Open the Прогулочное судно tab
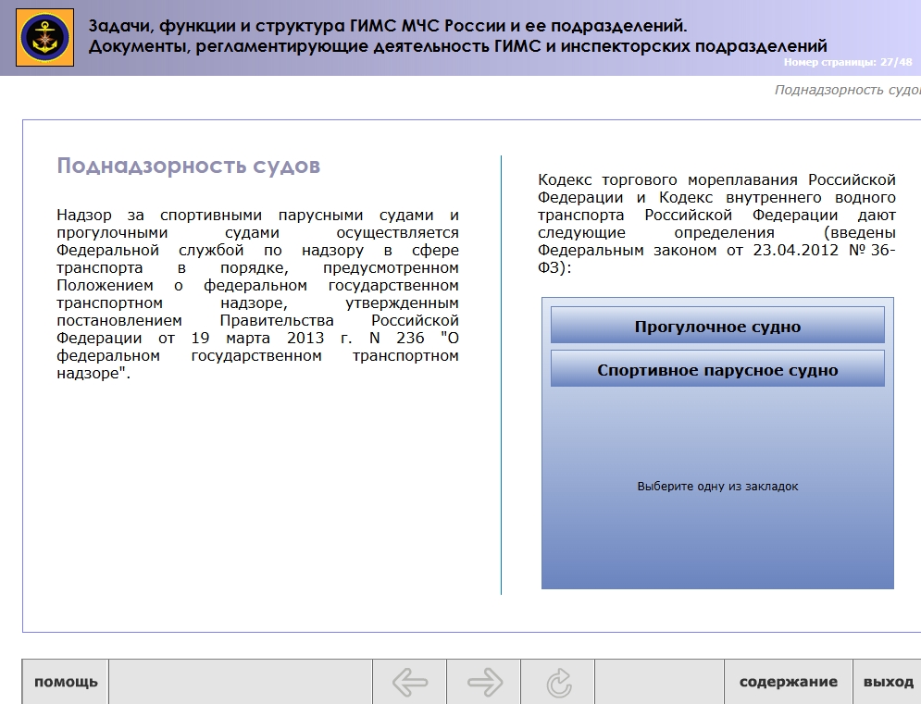Viewport: 921px width, 704px height. pyautogui.click(x=717, y=325)
